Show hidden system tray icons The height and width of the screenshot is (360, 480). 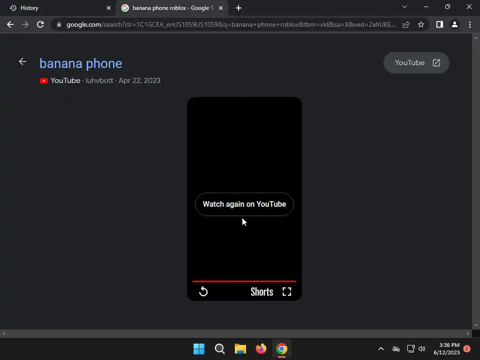pyautogui.click(x=381, y=349)
